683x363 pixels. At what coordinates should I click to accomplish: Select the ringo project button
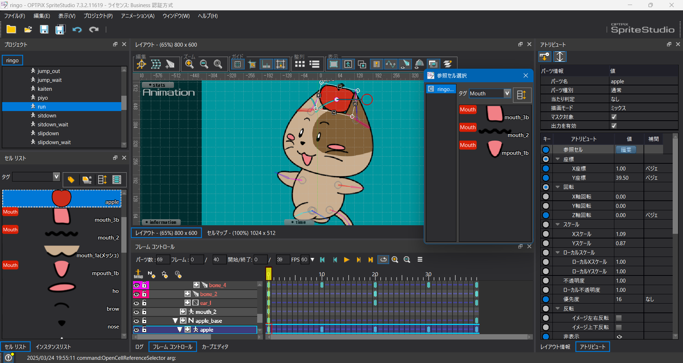[x=12, y=60]
